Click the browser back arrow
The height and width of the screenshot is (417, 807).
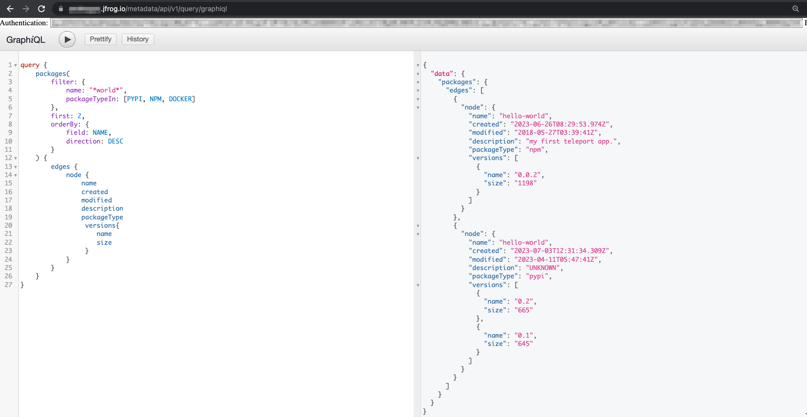[10, 9]
